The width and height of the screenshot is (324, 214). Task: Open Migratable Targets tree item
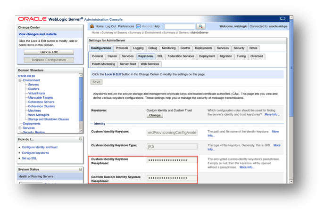click(41, 98)
